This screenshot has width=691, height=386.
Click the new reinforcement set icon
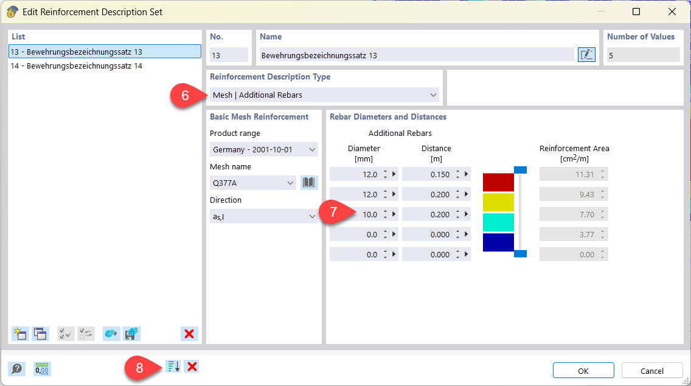pyautogui.click(x=20, y=334)
